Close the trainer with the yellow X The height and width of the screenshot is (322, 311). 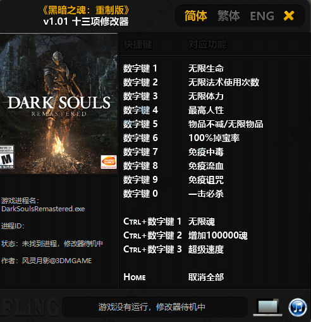point(289,16)
